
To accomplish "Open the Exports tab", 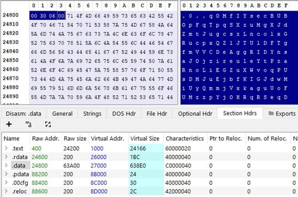I will (x=282, y=114).
